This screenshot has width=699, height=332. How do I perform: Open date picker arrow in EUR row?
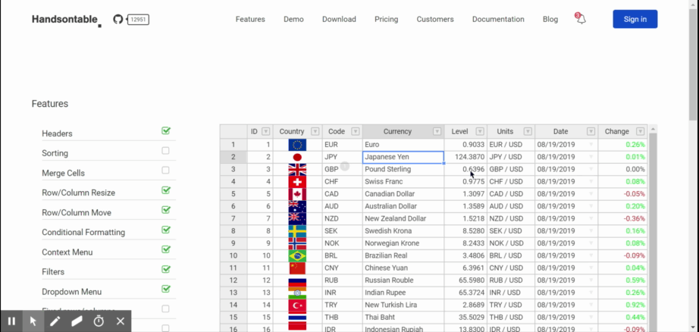tap(591, 145)
